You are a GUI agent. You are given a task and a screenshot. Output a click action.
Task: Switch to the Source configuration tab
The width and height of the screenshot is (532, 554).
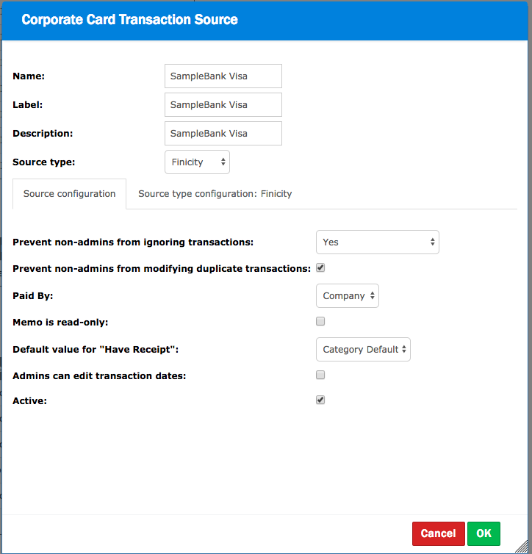pos(69,194)
